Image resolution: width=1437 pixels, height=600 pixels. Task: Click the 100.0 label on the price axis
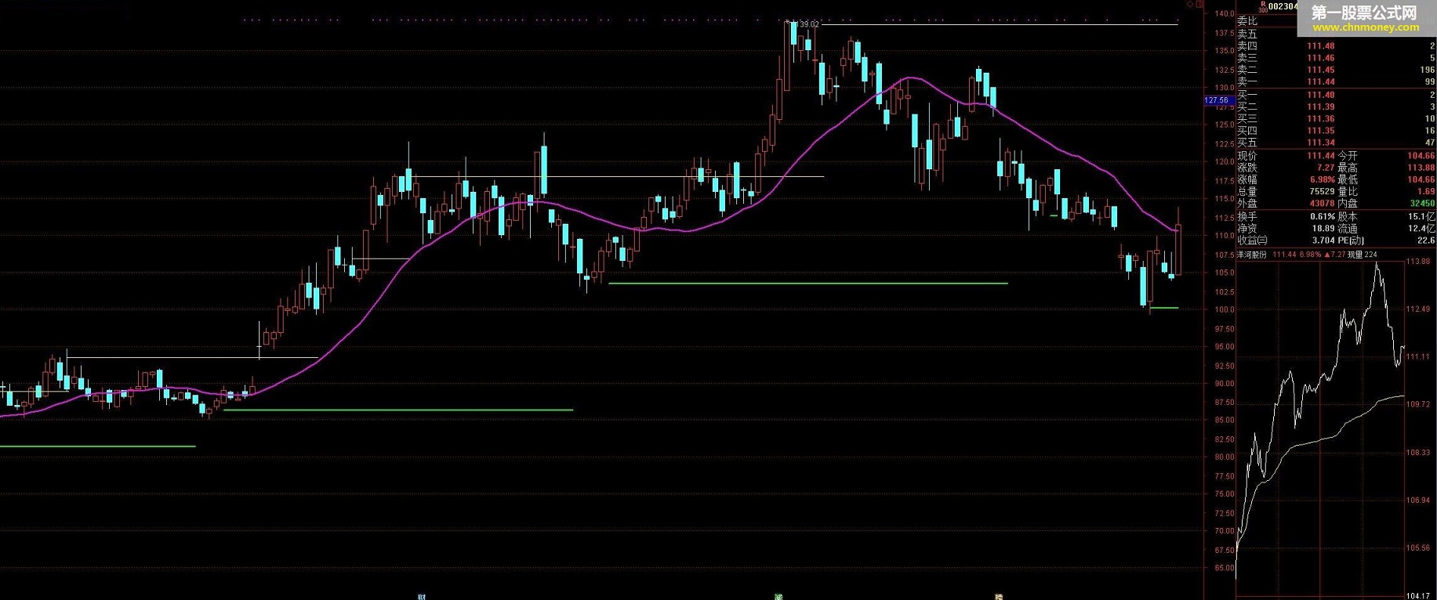coord(1225,310)
